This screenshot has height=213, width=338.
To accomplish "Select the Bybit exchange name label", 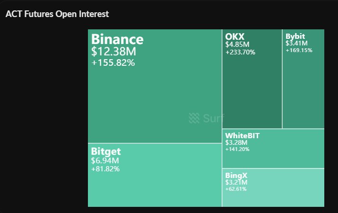I will pos(295,36).
